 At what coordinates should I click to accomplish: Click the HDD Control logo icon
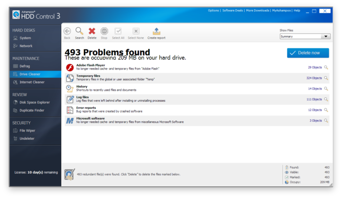click(x=16, y=15)
